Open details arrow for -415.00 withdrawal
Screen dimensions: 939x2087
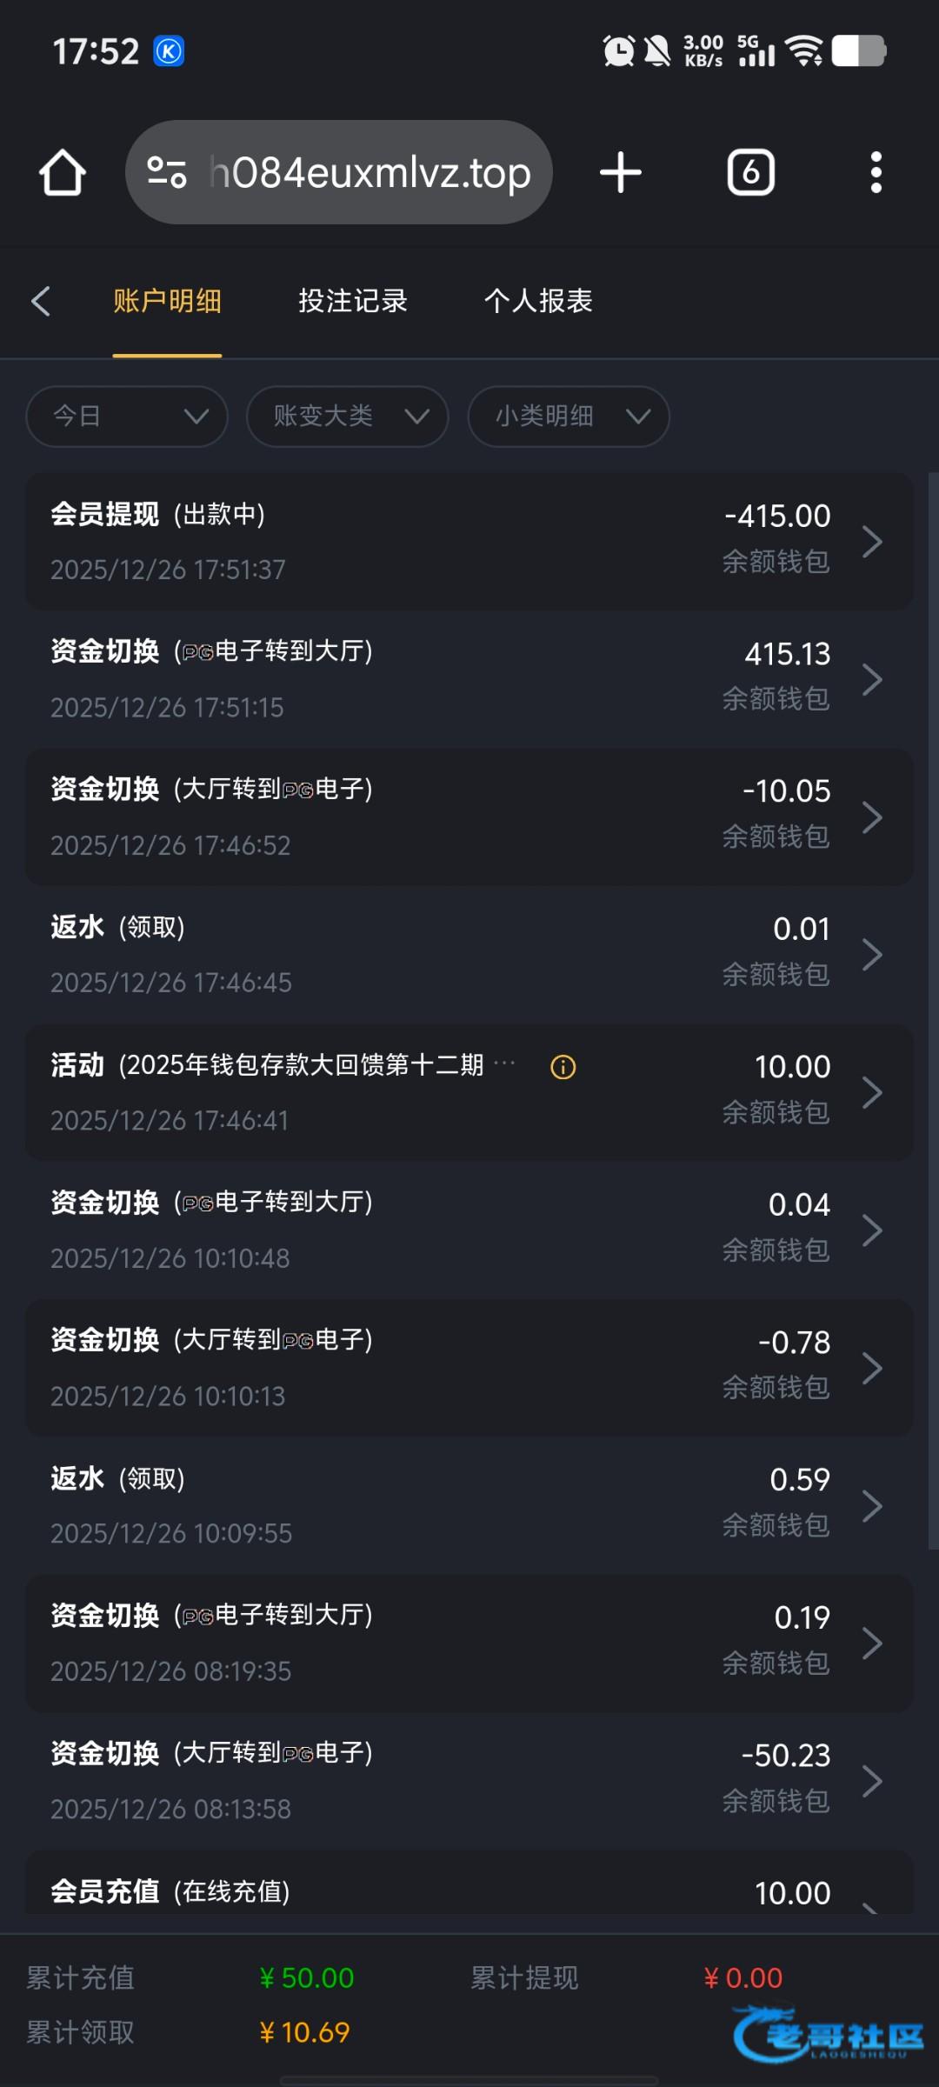click(x=872, y=542)
